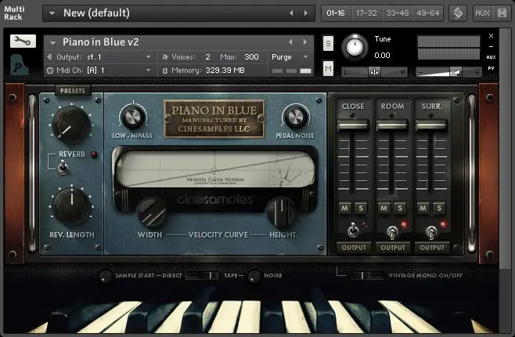515x337 pixels.
Task: Remove instrument with the X icon
Action: pos(491,35)
